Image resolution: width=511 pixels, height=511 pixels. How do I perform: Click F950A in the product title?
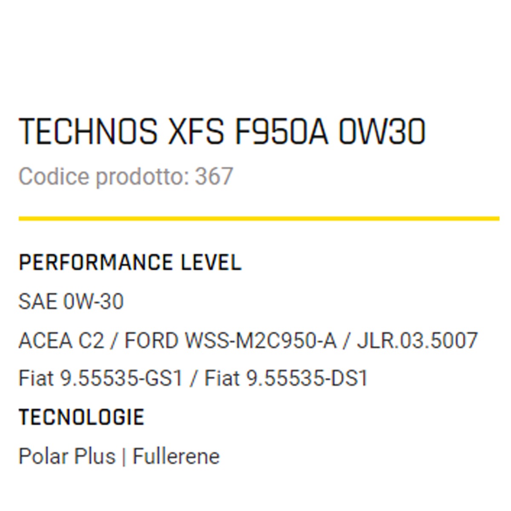(281, 132)
